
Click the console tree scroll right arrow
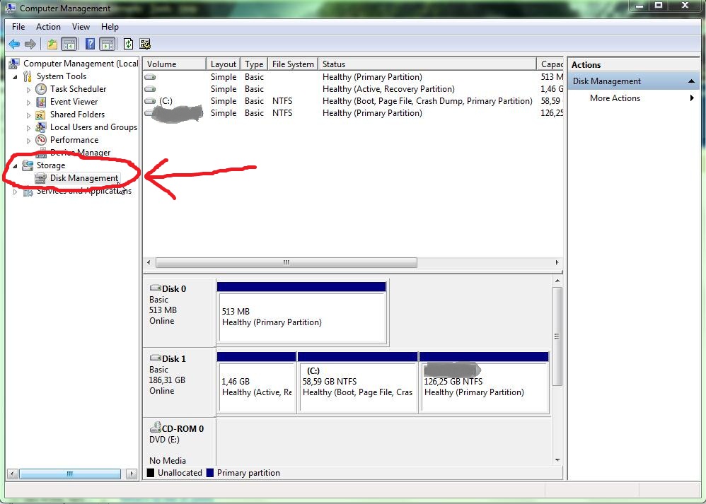coord(132,474)
